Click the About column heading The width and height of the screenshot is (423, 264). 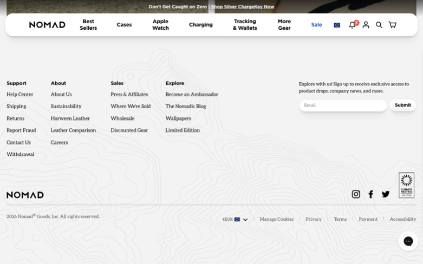(58, 83)
